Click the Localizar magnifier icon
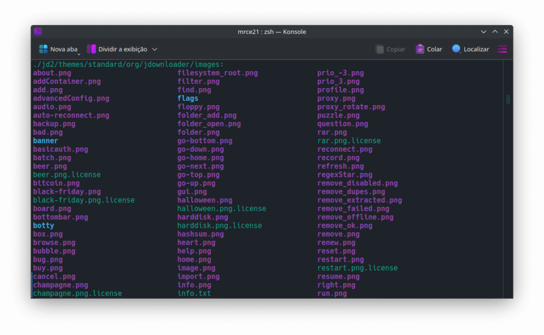 (456, 49)
